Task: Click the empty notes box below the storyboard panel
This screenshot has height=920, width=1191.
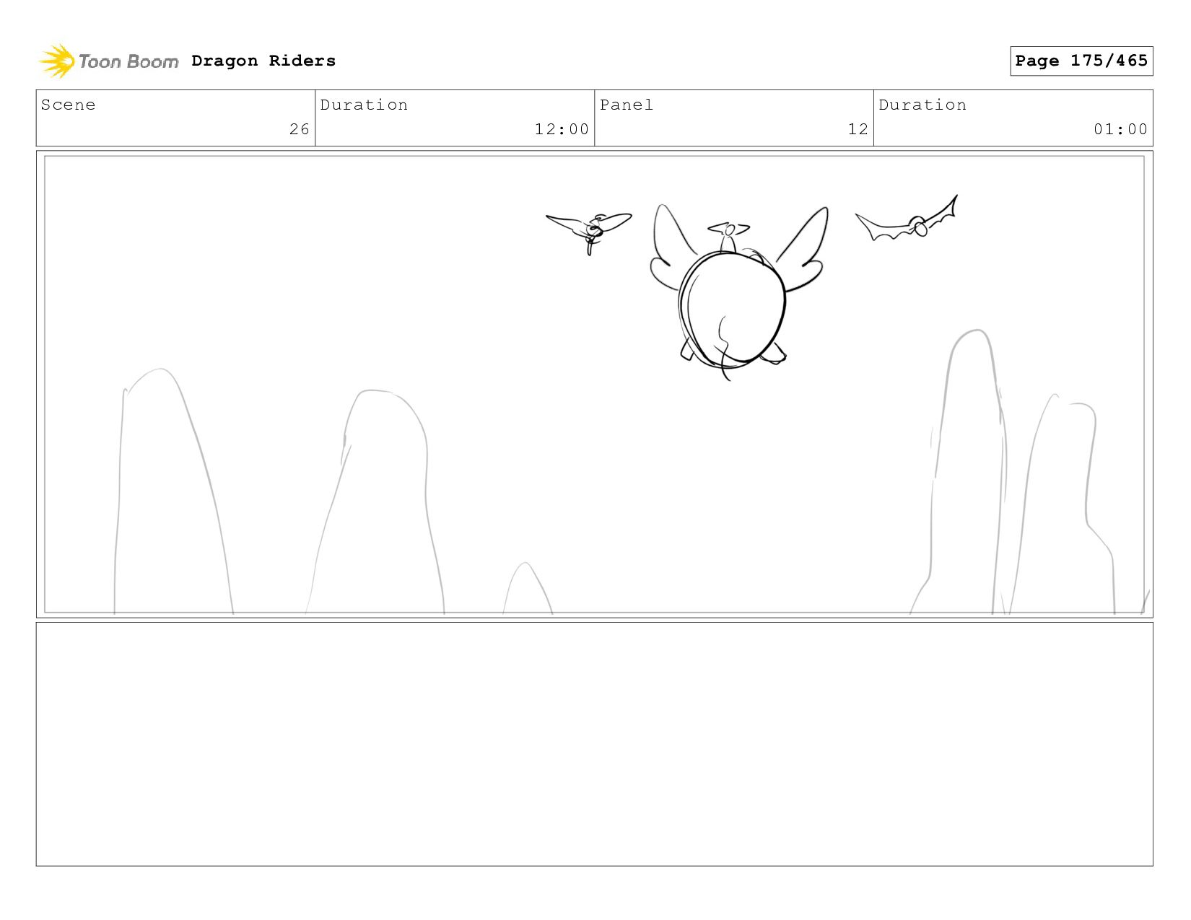Action: point(594,744)
